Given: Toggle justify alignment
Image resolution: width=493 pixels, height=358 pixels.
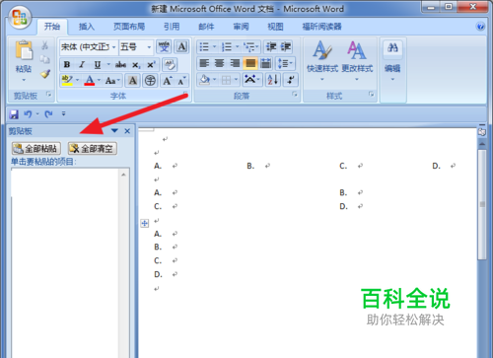Looking at the screenshot, I should [x=250, y=63].
